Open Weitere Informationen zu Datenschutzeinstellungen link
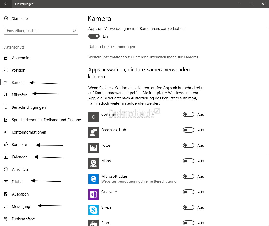 143,57
